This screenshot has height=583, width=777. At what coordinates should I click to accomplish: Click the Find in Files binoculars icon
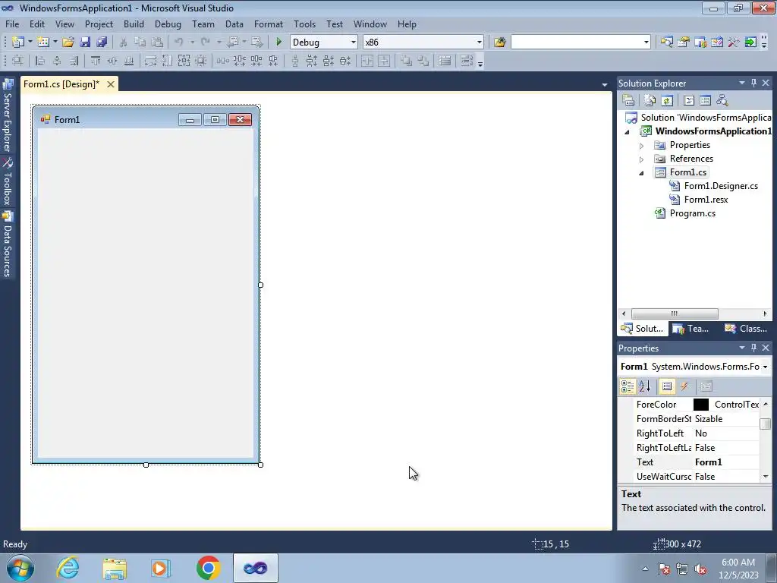[499, 43]
